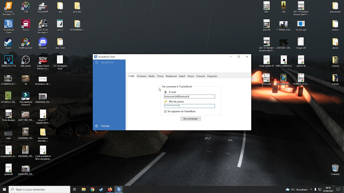Open the Windows Start menu
344x193 pixels.
pos(4,190)
